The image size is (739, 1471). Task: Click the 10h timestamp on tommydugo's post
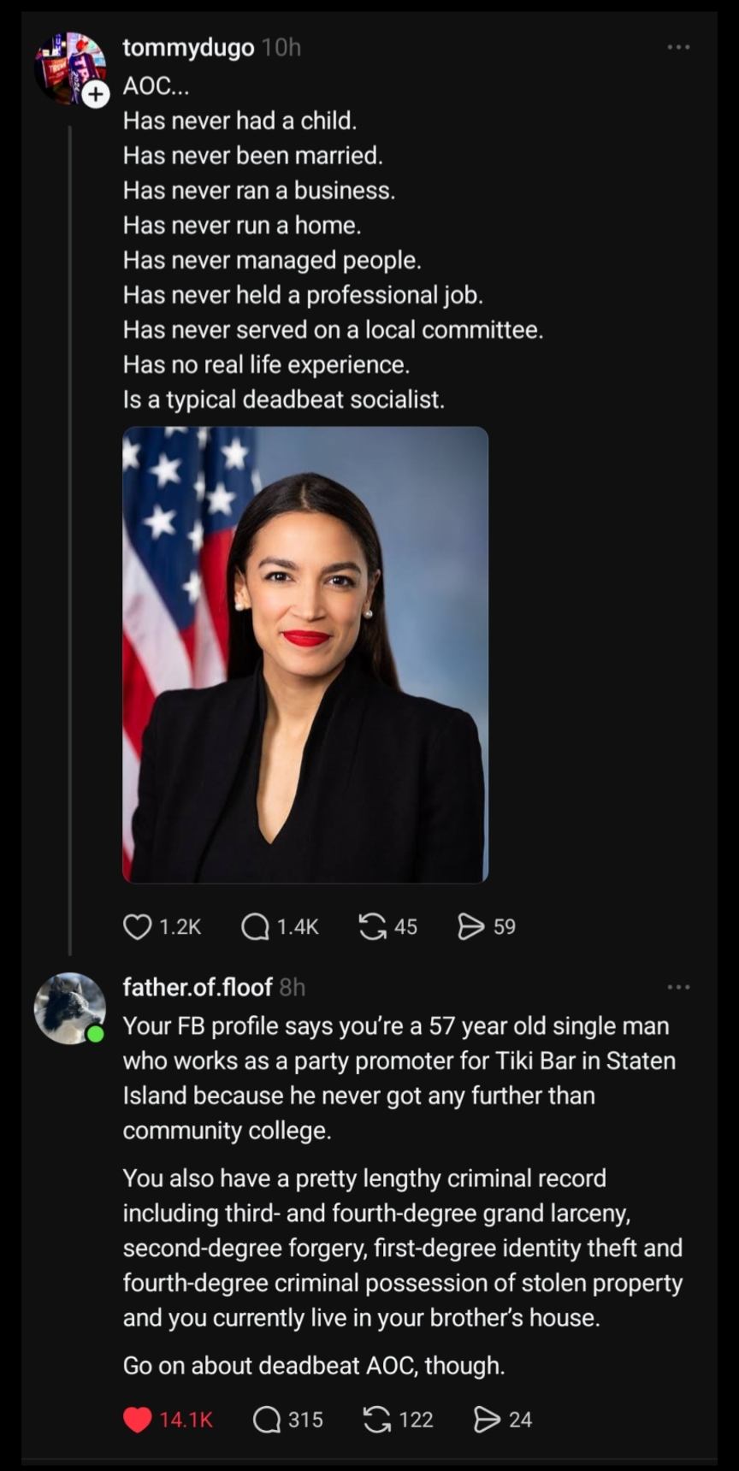pos(281,48)
